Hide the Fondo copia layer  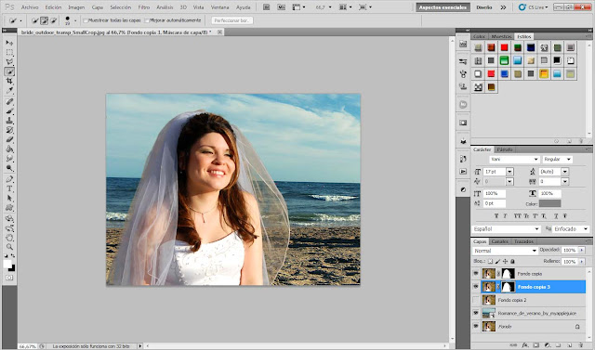tap(475, 274)
